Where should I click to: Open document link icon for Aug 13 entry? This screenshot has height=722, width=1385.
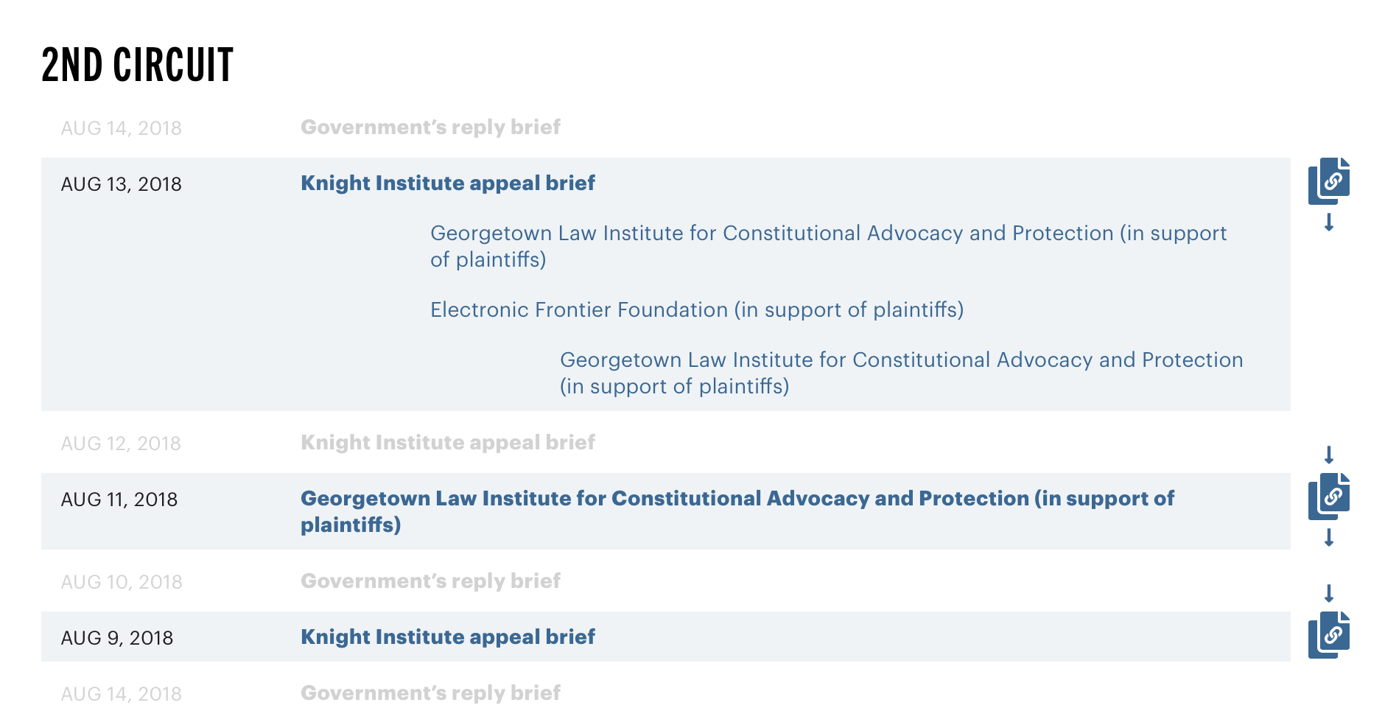[x=1329, y=181]
